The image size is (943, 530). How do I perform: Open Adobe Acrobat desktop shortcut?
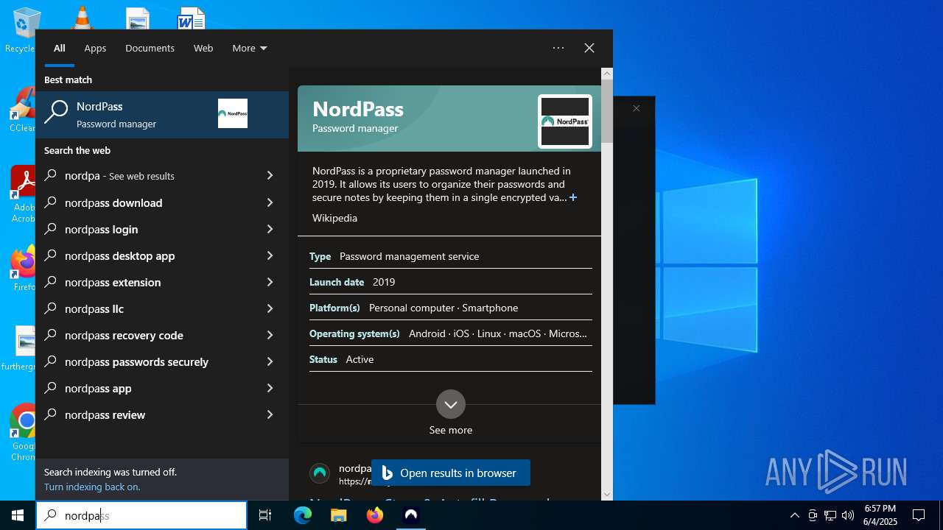22,194
